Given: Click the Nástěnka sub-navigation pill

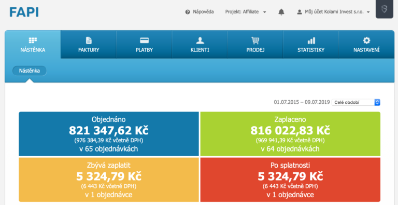Looking at the screenshot, I should pos(30,71).
